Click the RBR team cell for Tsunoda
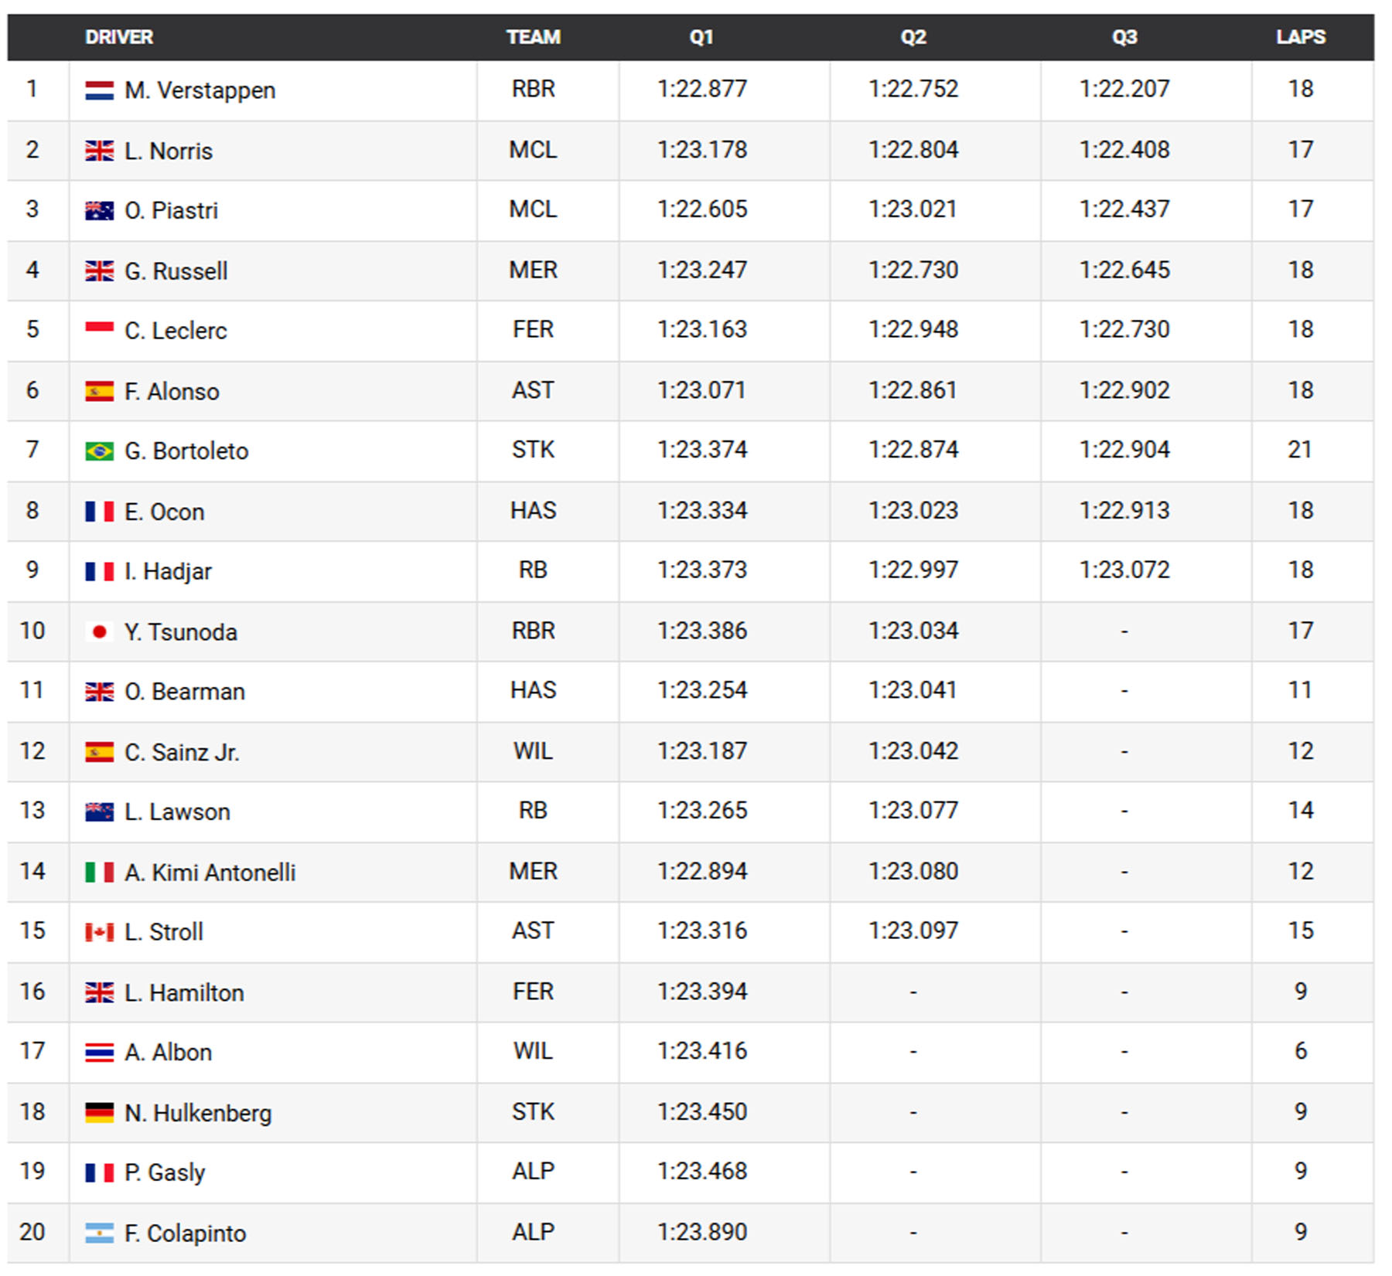 (534, 631)
